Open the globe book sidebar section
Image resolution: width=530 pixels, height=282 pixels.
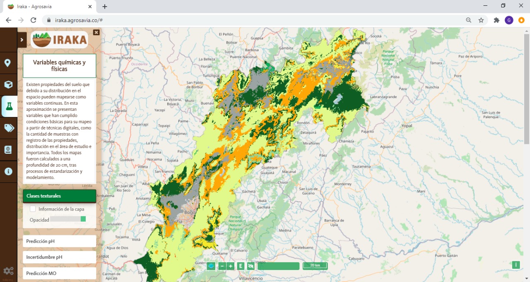coord(8,150)
